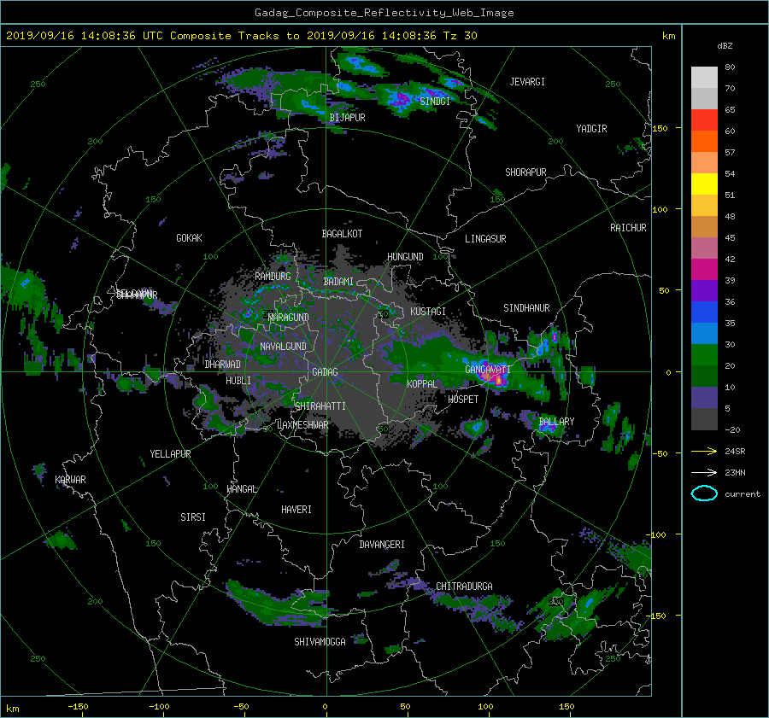
Task: Click the DAVANGERI city label
Action: pyautogui.click(x=382, y=545)
